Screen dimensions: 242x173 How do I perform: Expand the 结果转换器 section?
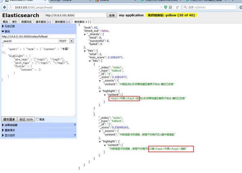click(39, 125)
